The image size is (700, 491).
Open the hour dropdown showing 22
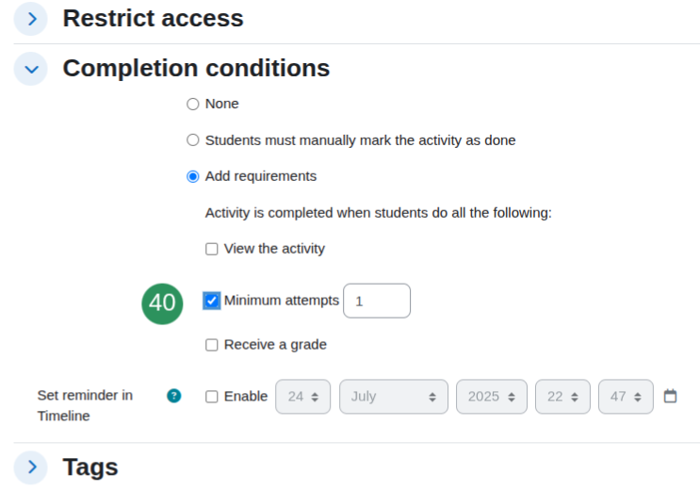563,397
